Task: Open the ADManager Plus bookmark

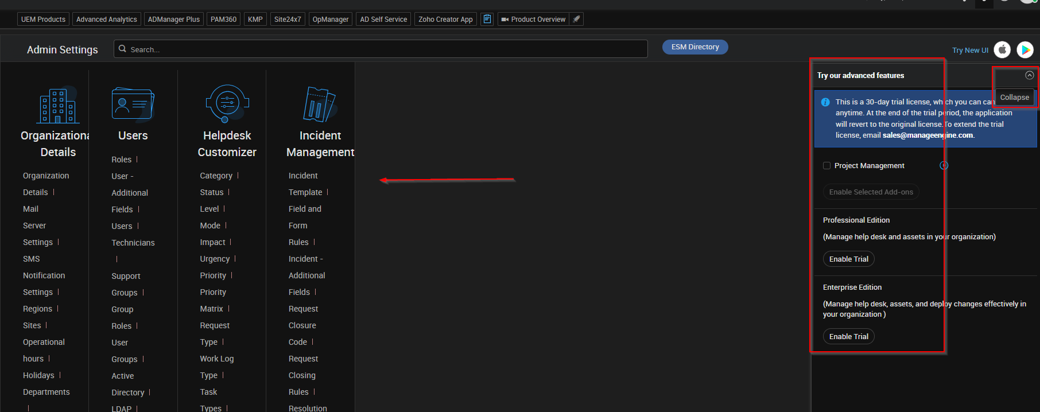Action: click(x=174, y=19)
